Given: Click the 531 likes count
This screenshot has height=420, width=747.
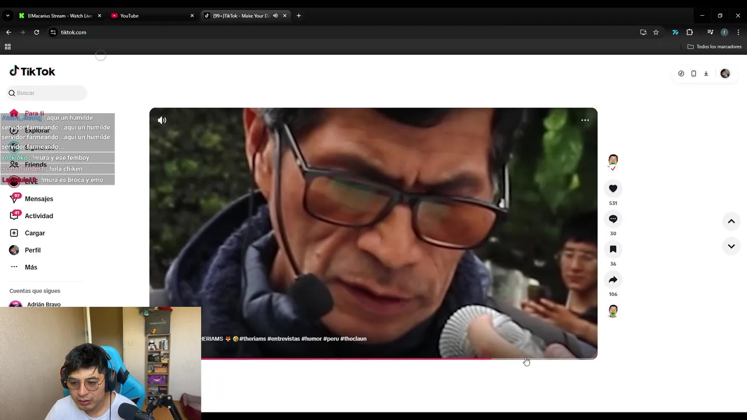Looking at the screenshot, I should pyautogui.click(x=613, y=203).
